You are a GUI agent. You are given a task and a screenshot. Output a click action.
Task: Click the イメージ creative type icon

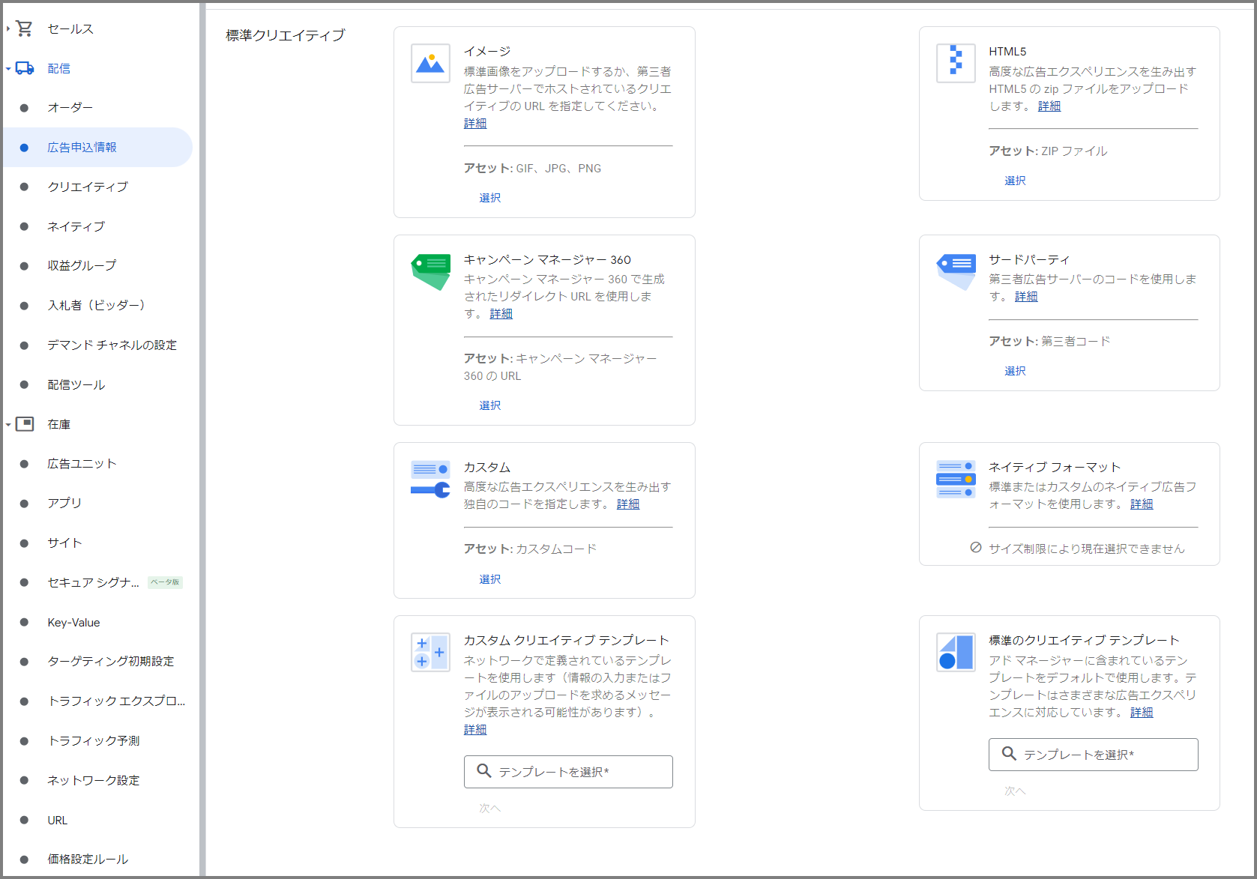point(430,64)
